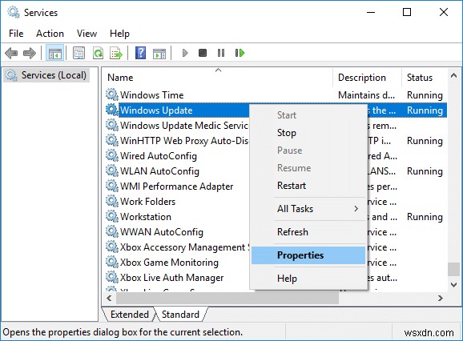The height and width of the screenshot is (341, 463).
Task: Select Services (Local) in the console tree
Action: coord(47,75)
